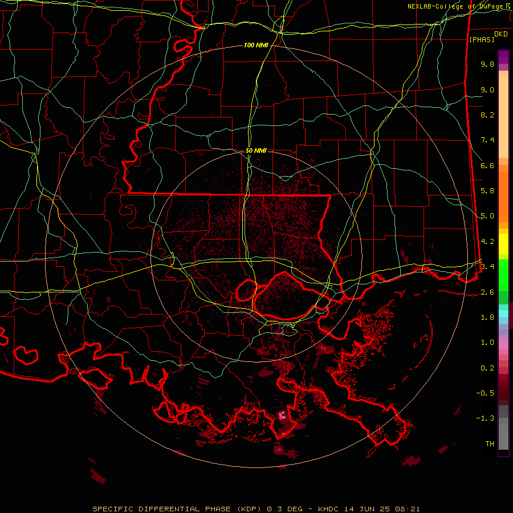Click the -0.5 scale value

click(x=485, y=393)
